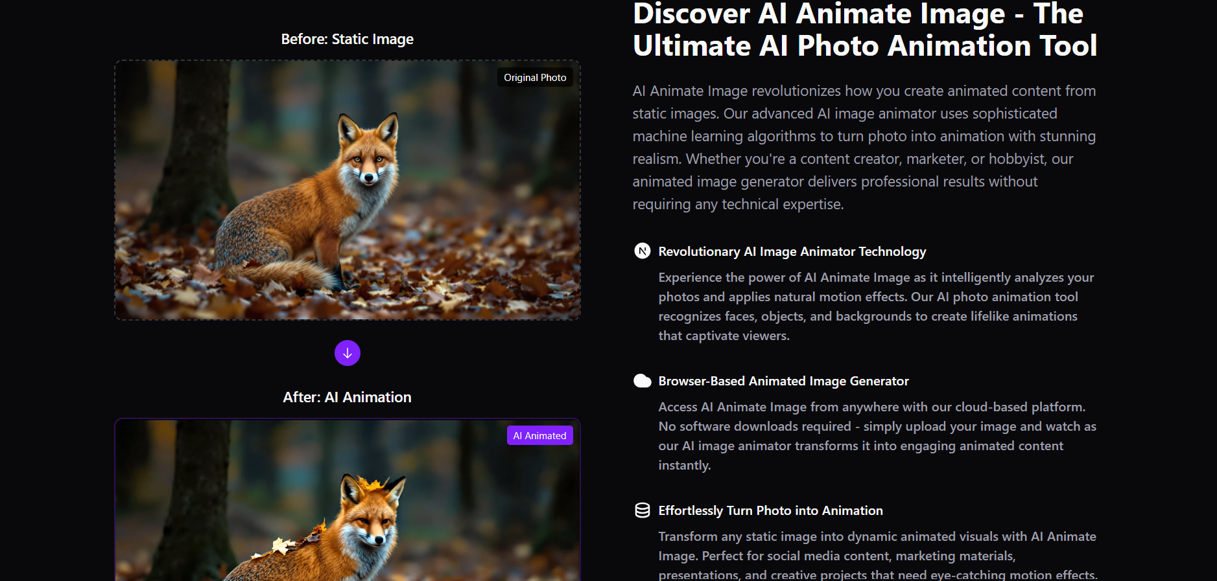This screenshot has height=581, width=1217.
Task: Click 'Revolutionary AI Image Animator Technology' heading
Action: pyautogui.click(x=792, y=251)
